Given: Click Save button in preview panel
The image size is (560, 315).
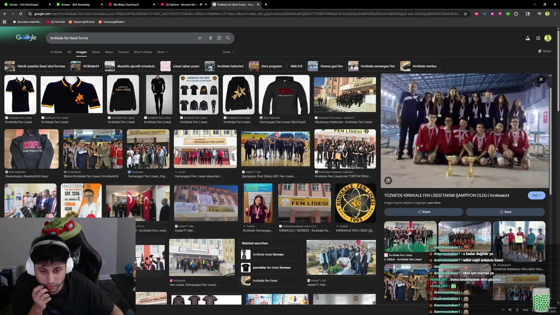Looking at the screenshot, I should [x=505, y=212].
